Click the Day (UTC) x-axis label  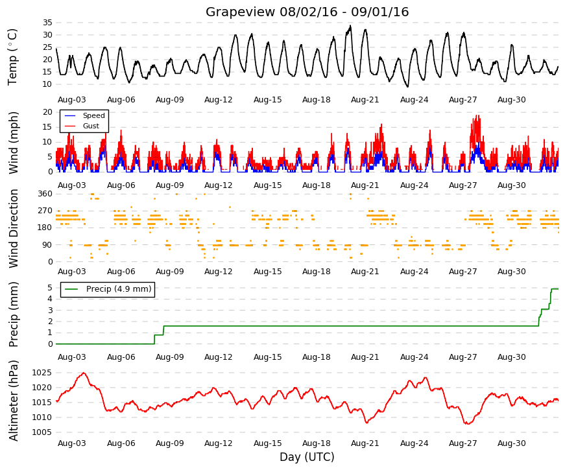[307, 457]
